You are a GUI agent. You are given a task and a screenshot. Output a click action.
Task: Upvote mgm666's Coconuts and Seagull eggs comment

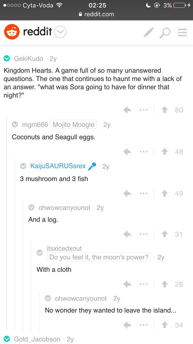[x=164, y=152]
